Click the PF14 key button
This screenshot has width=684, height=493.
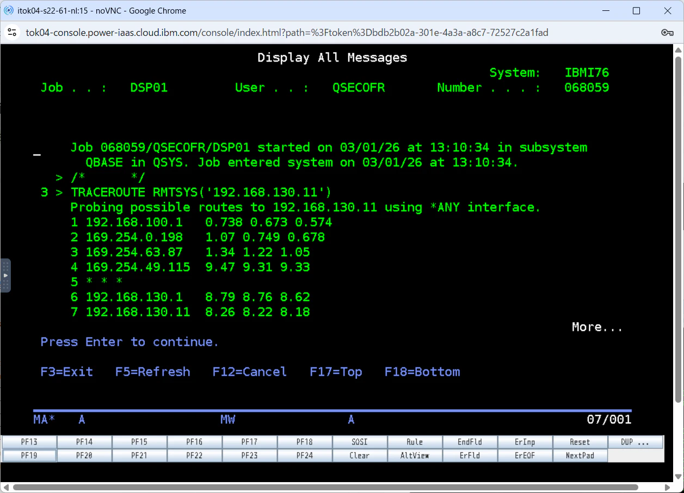click(84, 442)
